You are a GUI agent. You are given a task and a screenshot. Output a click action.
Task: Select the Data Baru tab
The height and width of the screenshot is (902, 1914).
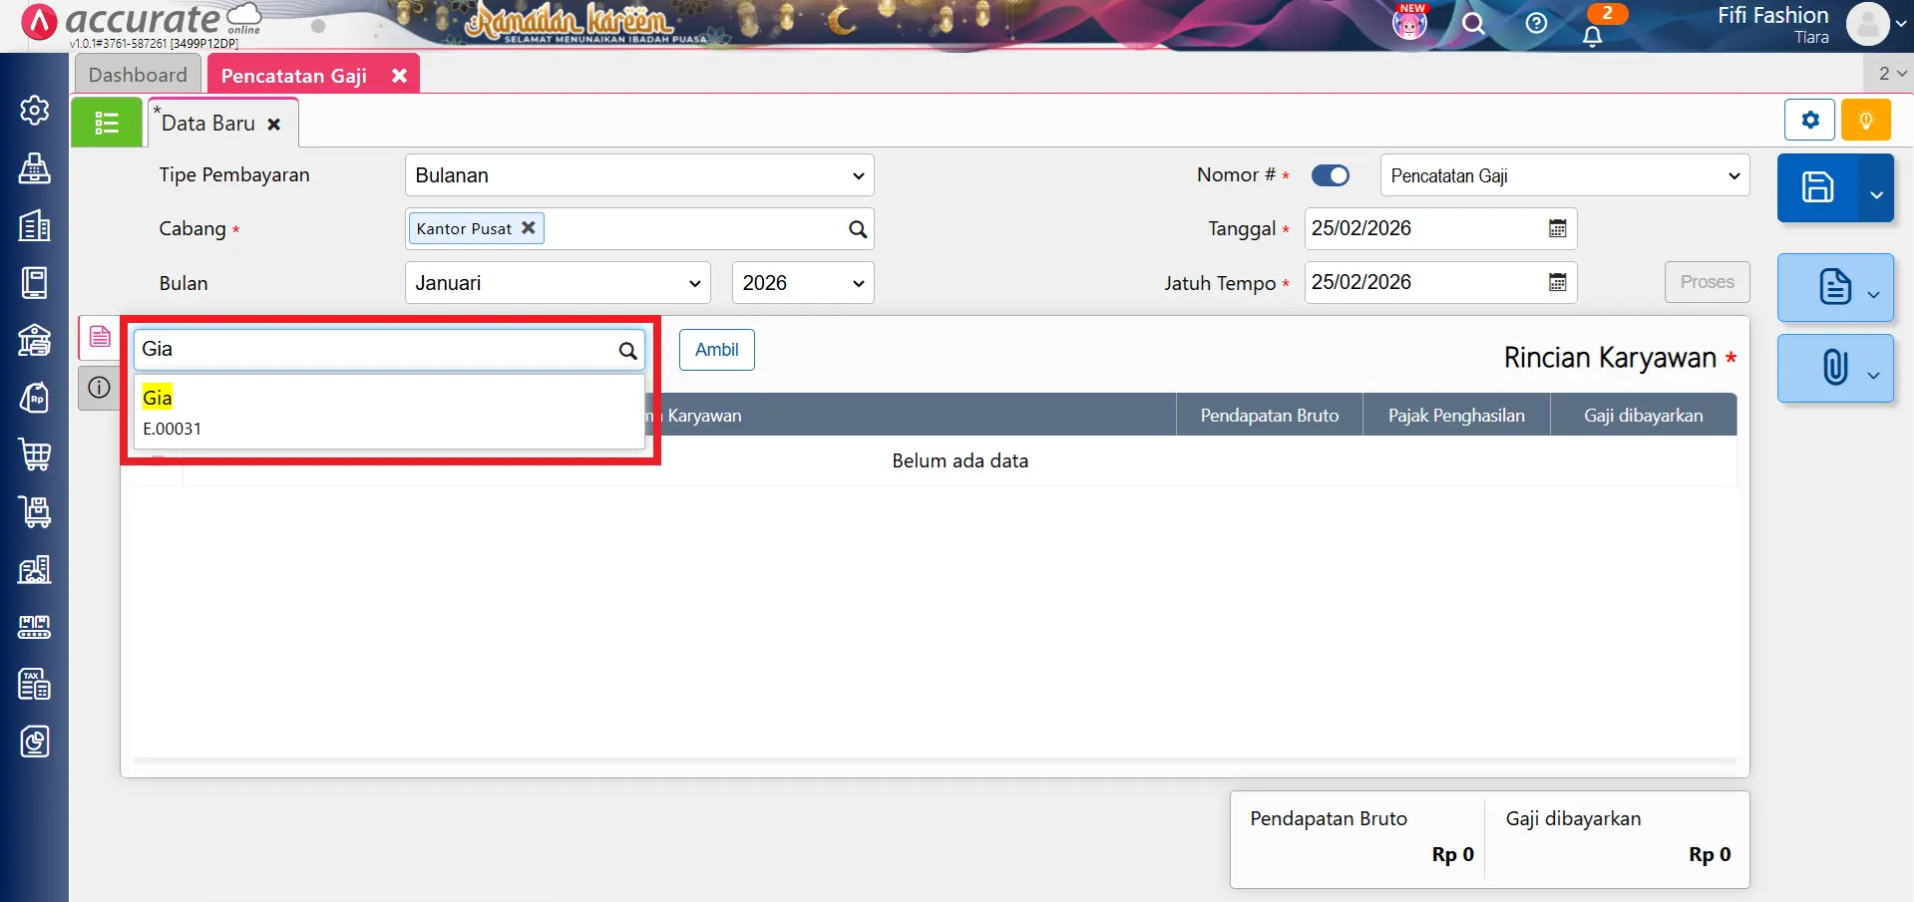coord(208,124)
